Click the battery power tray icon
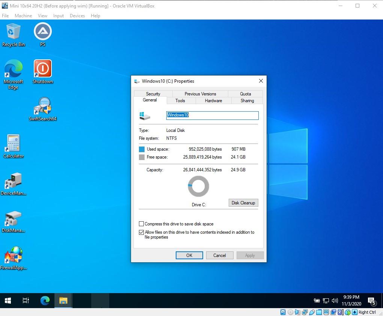The width and height of the screenshot is (383, 316). pos(317,301)
